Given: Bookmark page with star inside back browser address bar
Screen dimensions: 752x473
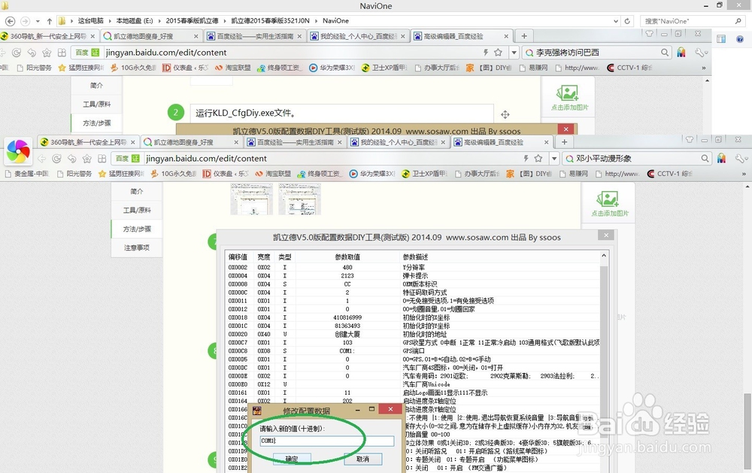Looking at the screenshot, I should [x=499, y=53].
